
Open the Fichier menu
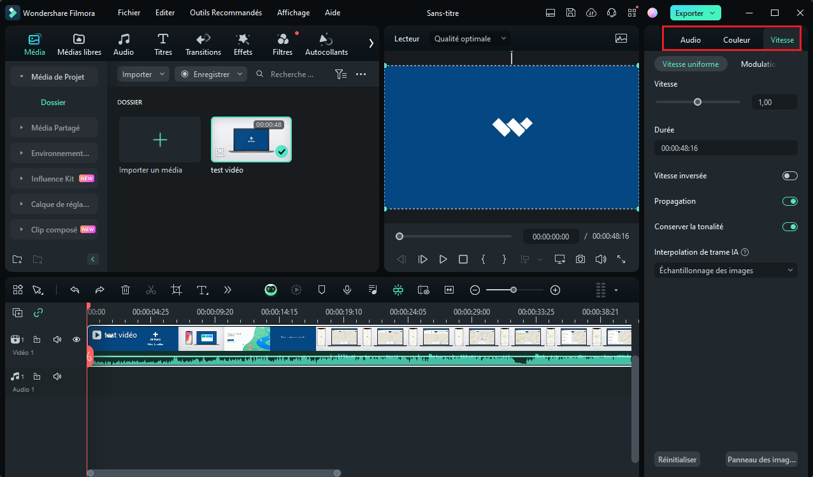tap(129, 13)
